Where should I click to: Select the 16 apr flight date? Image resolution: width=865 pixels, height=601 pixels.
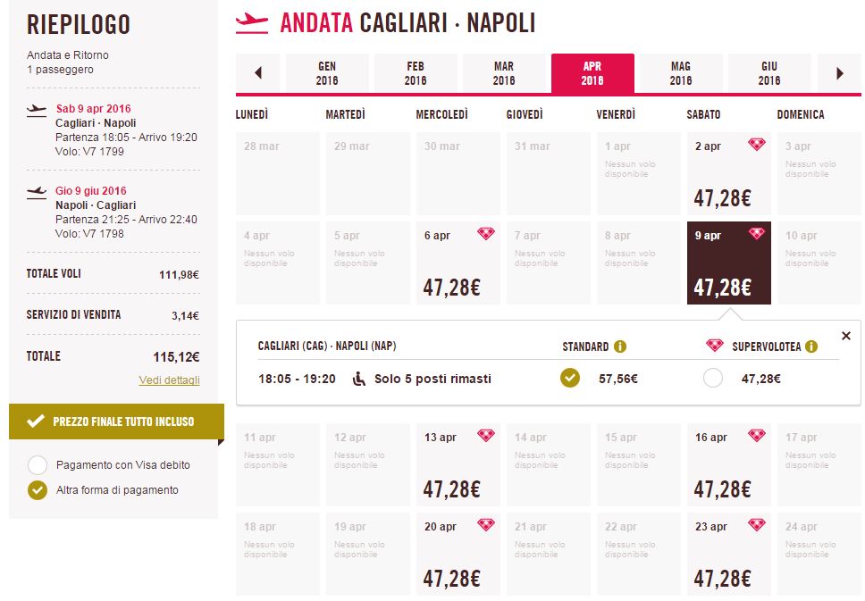729,464
